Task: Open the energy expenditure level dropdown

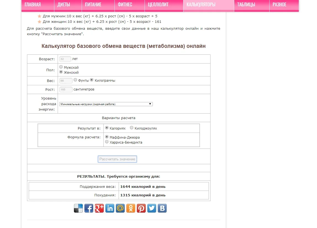Action: tap(106, 104)
